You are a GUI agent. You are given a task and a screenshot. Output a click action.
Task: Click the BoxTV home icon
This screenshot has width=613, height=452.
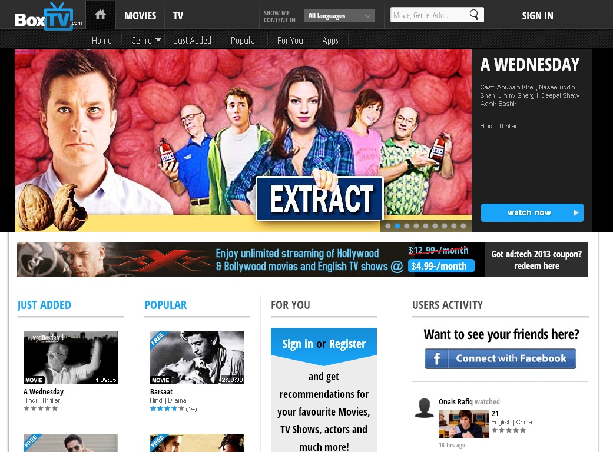pyautogui.click(x=100, y=14)
